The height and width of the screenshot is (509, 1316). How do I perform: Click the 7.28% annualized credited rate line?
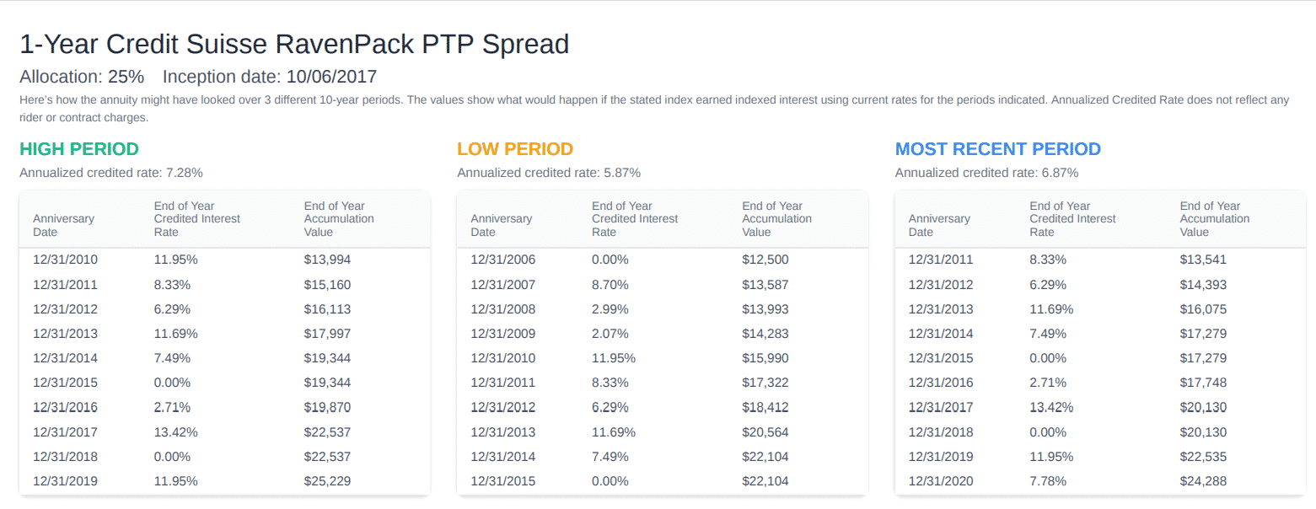coord(110,173)
